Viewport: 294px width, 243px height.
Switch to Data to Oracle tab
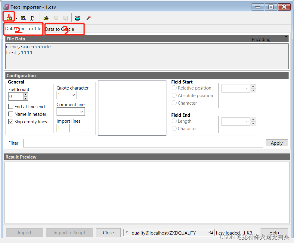[60, 29]
